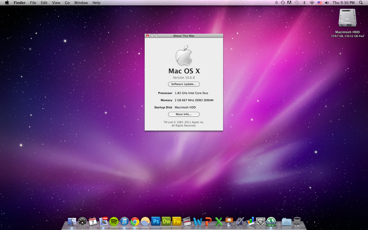
Task: Click the Thu 9:30 PM clock
Action: point(344,3)
